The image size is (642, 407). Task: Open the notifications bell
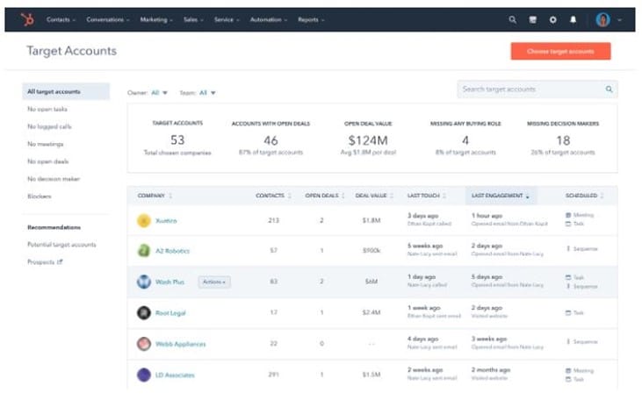(573, 19)
